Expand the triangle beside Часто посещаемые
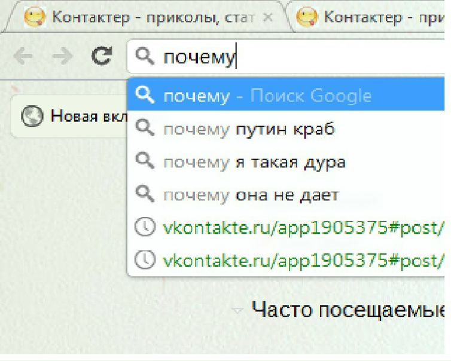This screenshot has width=451, height=361. pyautogui.click(x=238, y=311)
